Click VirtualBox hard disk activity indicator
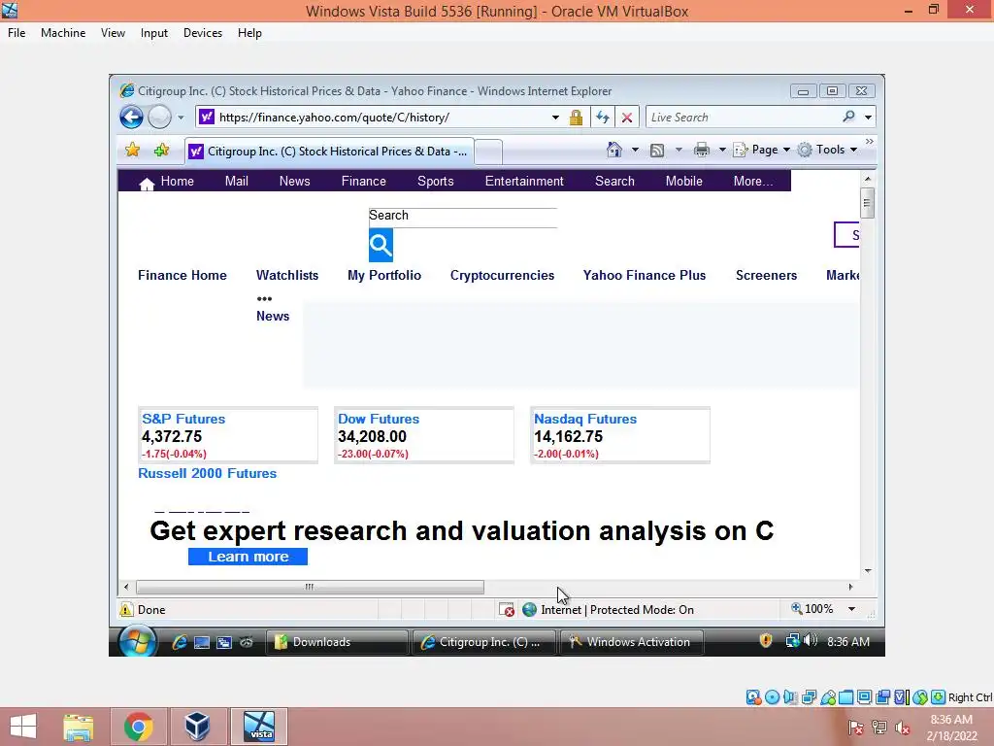The image size is (994, 746). [x=753, y=697]
